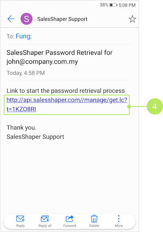Select recipient Fung
The image size is (163, 232).
tap(23, 36)
